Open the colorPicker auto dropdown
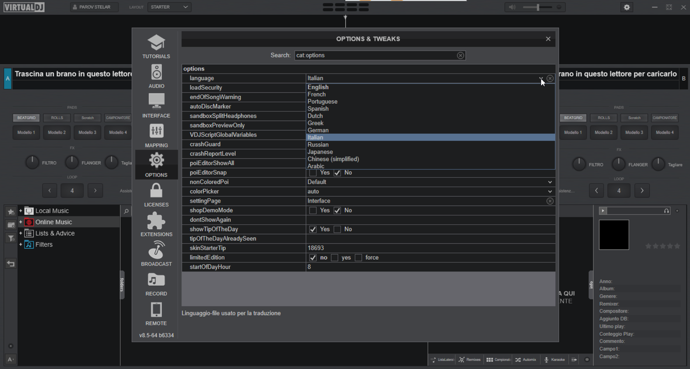This screenshot has width=690, height=369. click(x=550, y=192)
